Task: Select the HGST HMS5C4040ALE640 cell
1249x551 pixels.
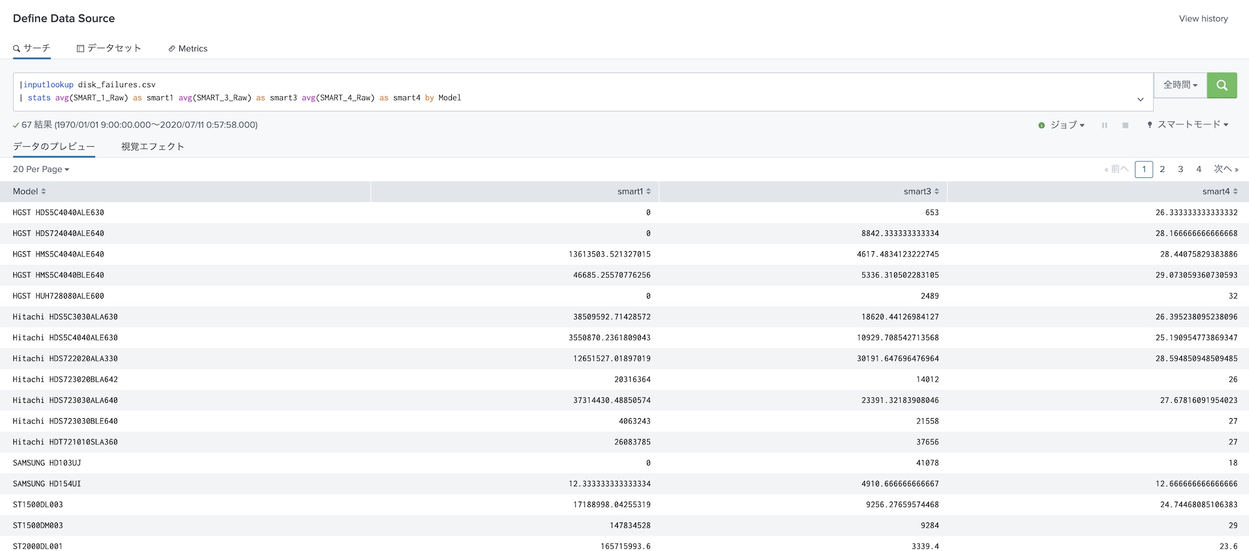Action: pos(59,254)
